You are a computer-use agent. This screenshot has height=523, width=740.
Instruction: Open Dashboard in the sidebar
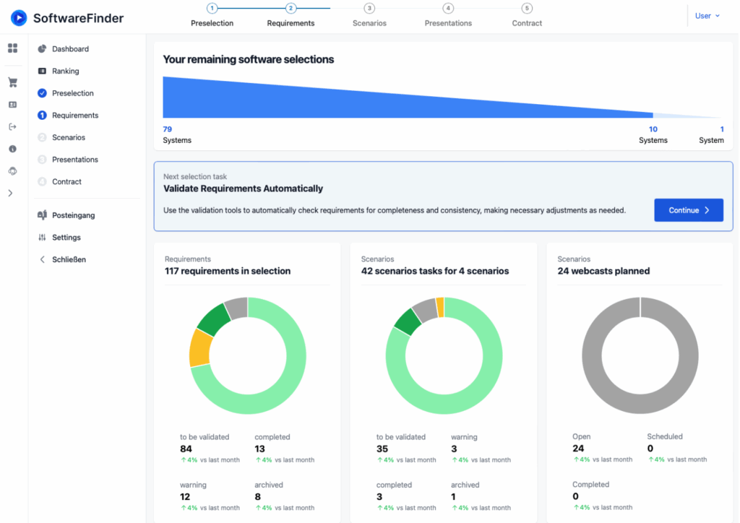coord(70,49)
